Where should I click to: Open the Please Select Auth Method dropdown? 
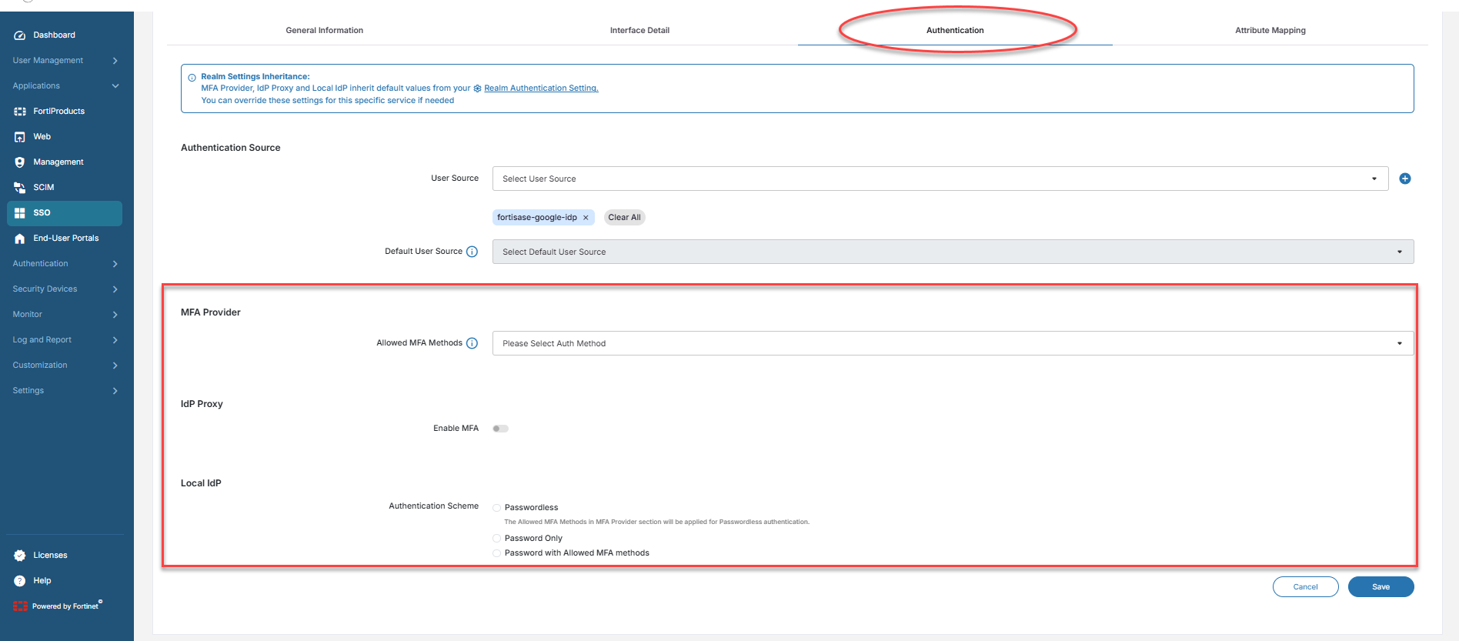(x=952, y=343)
